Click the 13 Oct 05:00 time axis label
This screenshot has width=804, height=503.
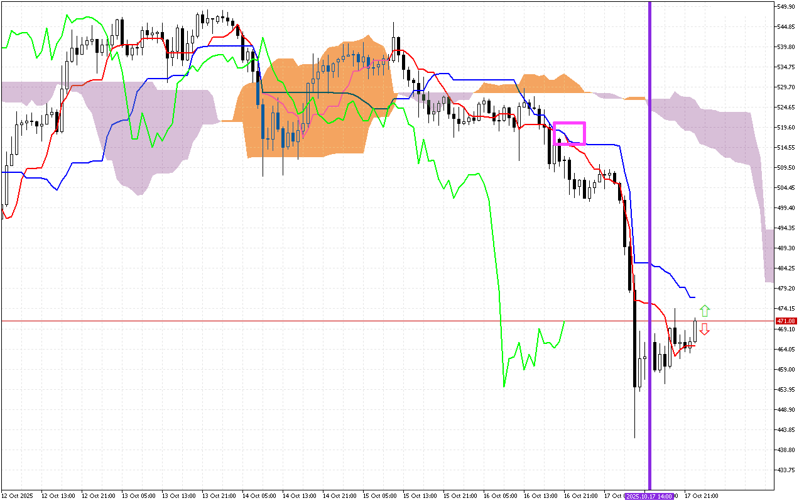point(138,496)
